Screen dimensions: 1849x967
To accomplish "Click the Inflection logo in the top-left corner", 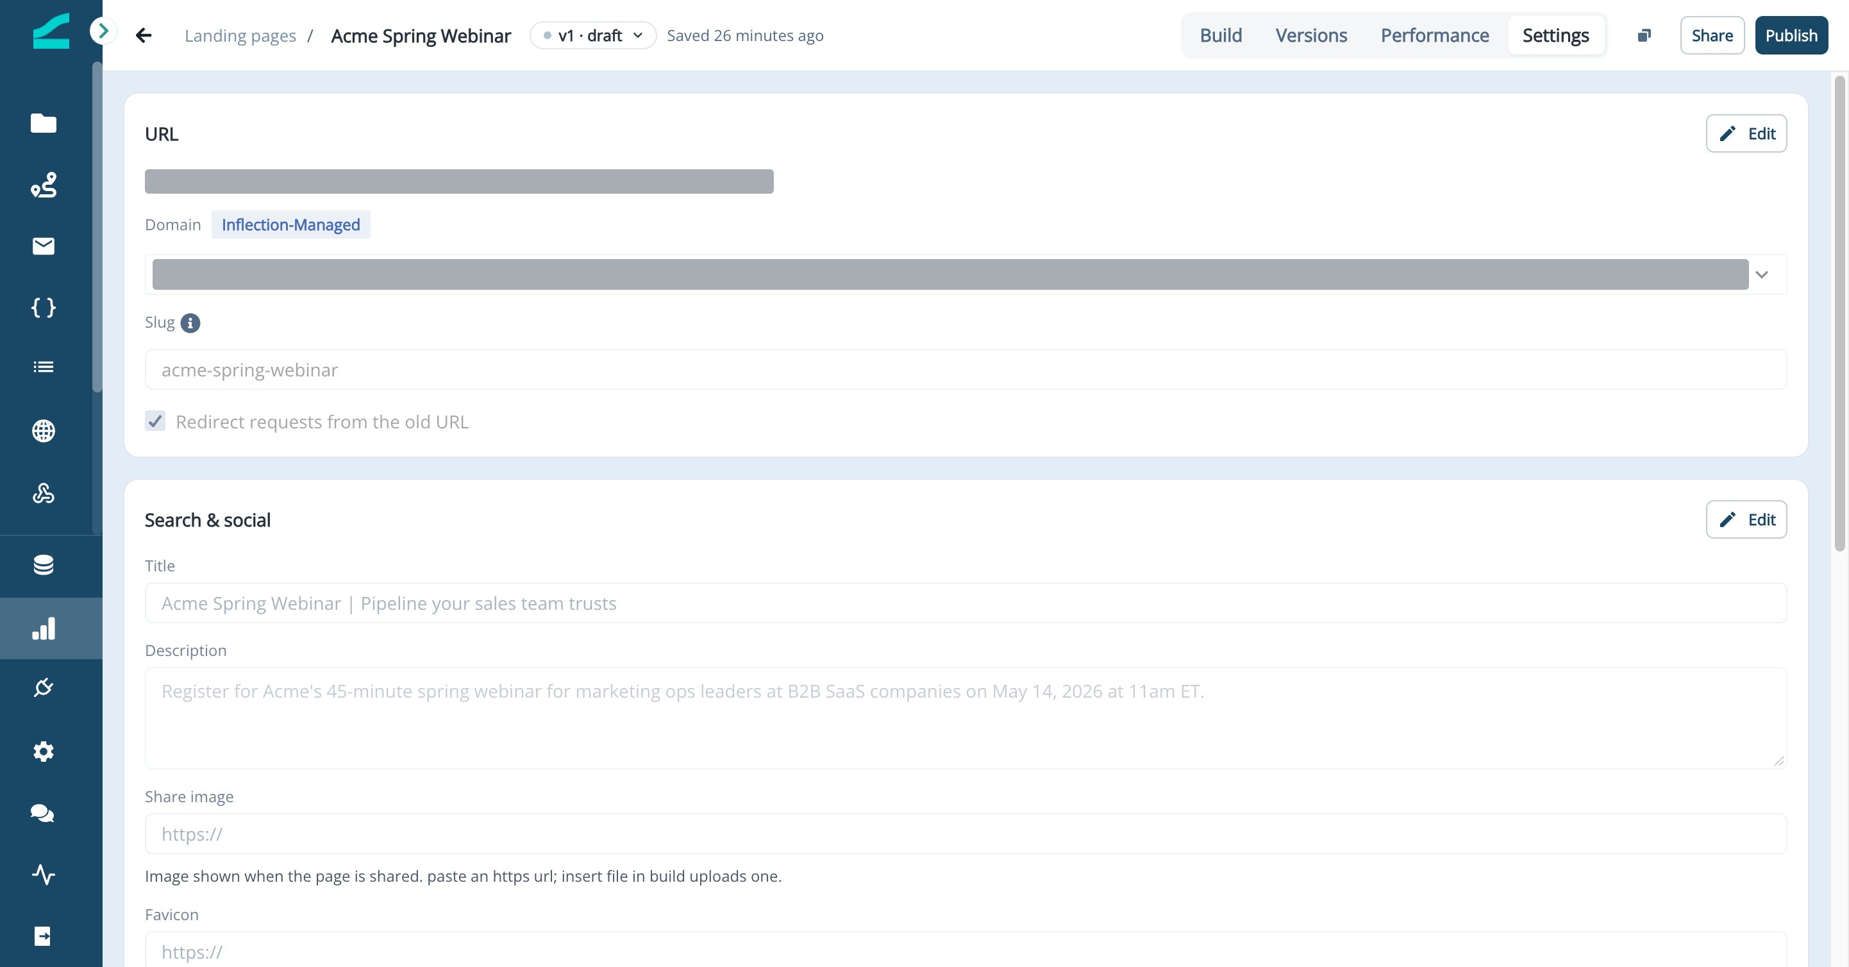I will pyautogui.click(x=51, y=31).
